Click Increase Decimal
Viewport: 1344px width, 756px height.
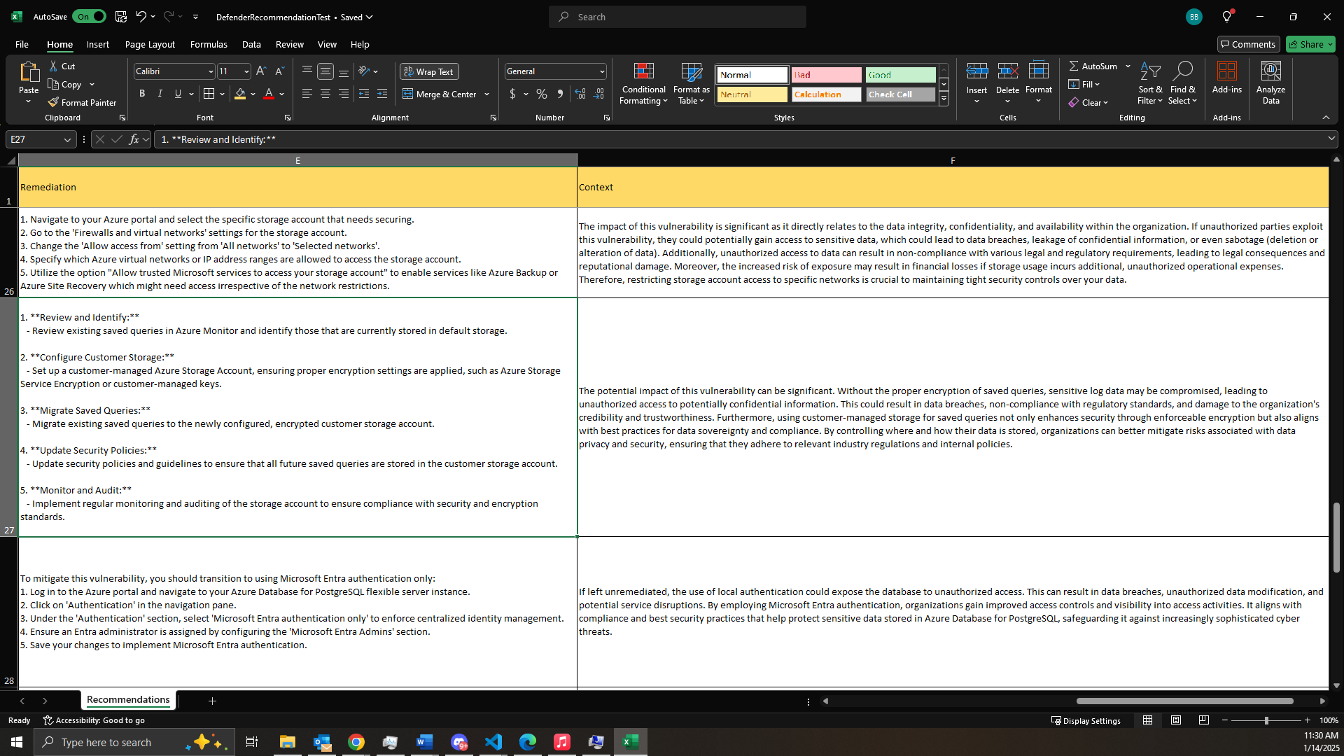coord(580,93)
